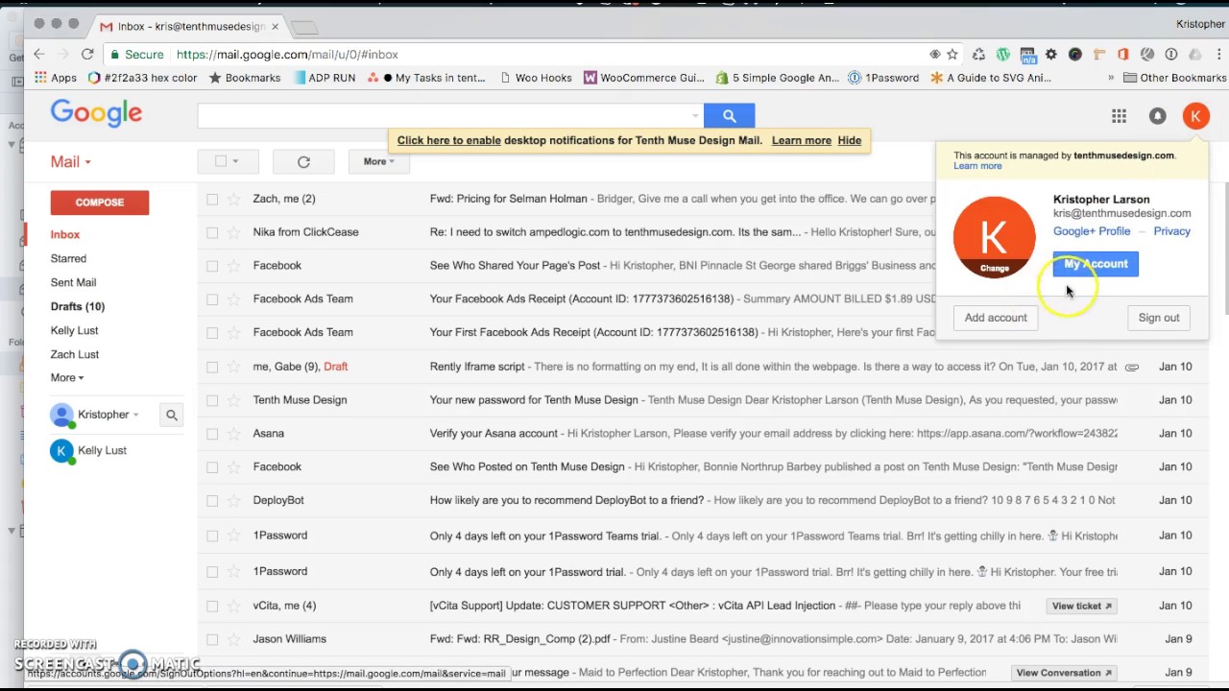The image size is (1229, 691).
Task: Open the Google notifications bell
Action: coord(1157,116)
